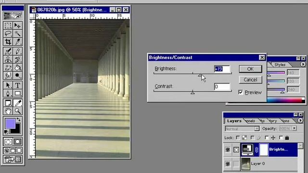Select the Hand tool
Viewport: 308px width, 173px height.
coord(8,111)
